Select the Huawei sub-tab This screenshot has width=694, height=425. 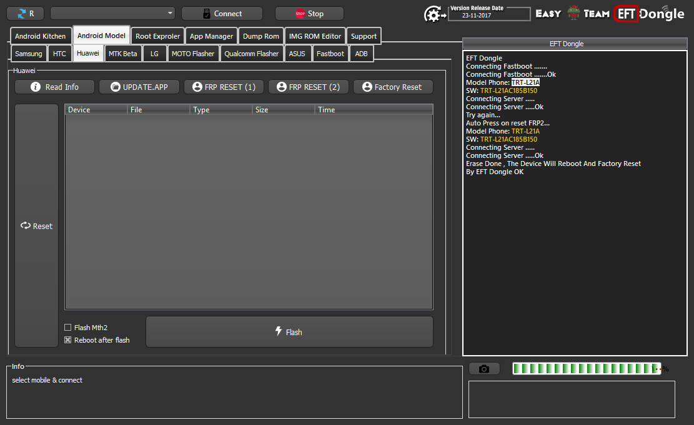[x=87, y=53]
